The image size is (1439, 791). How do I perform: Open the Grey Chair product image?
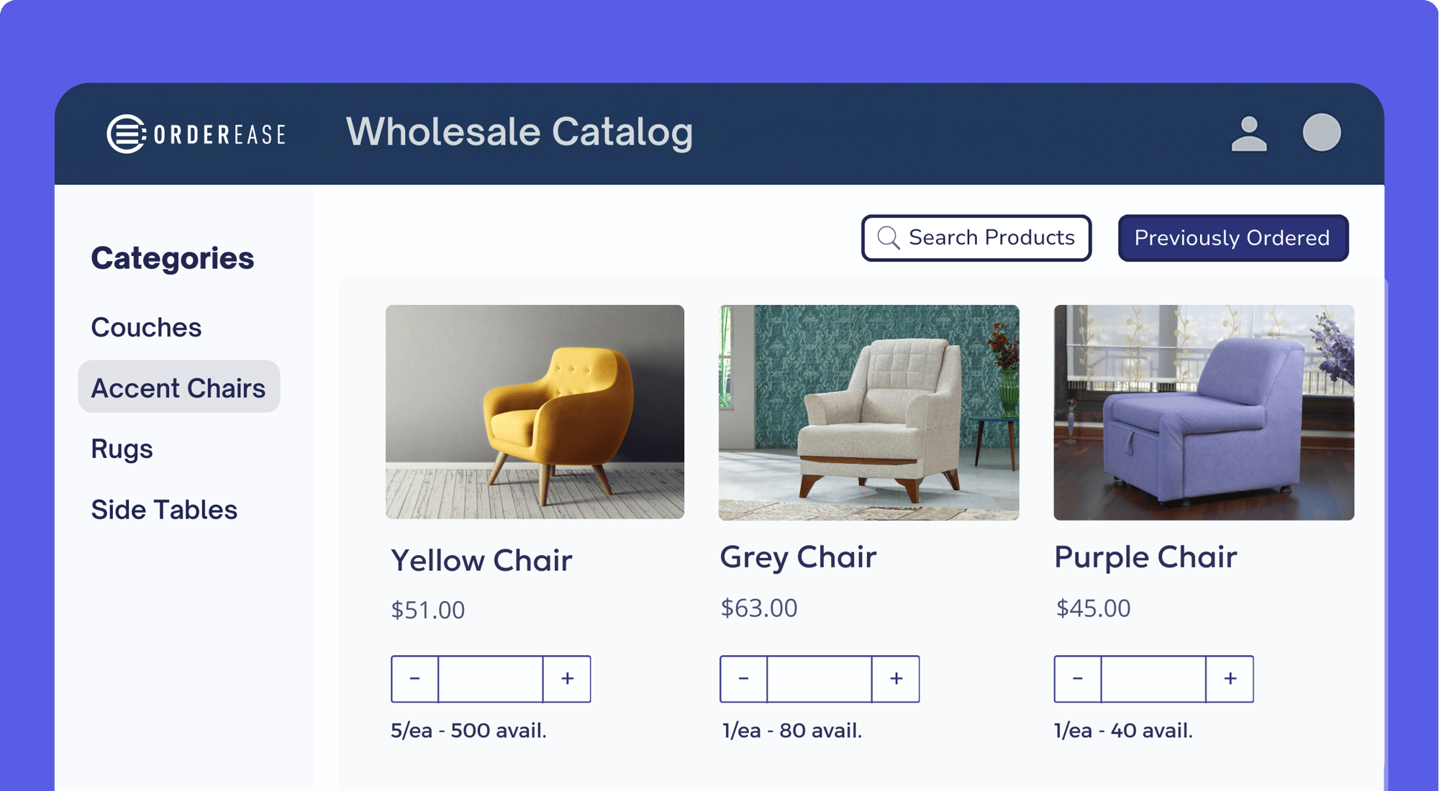click(x=868, y=412)
